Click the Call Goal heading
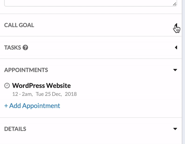This screenshot has width=185, height=144. point(19,25)
